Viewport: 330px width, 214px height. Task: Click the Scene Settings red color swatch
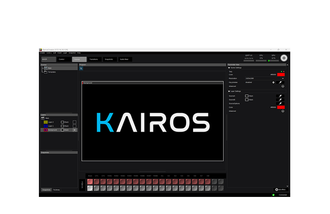click(280, 75)
